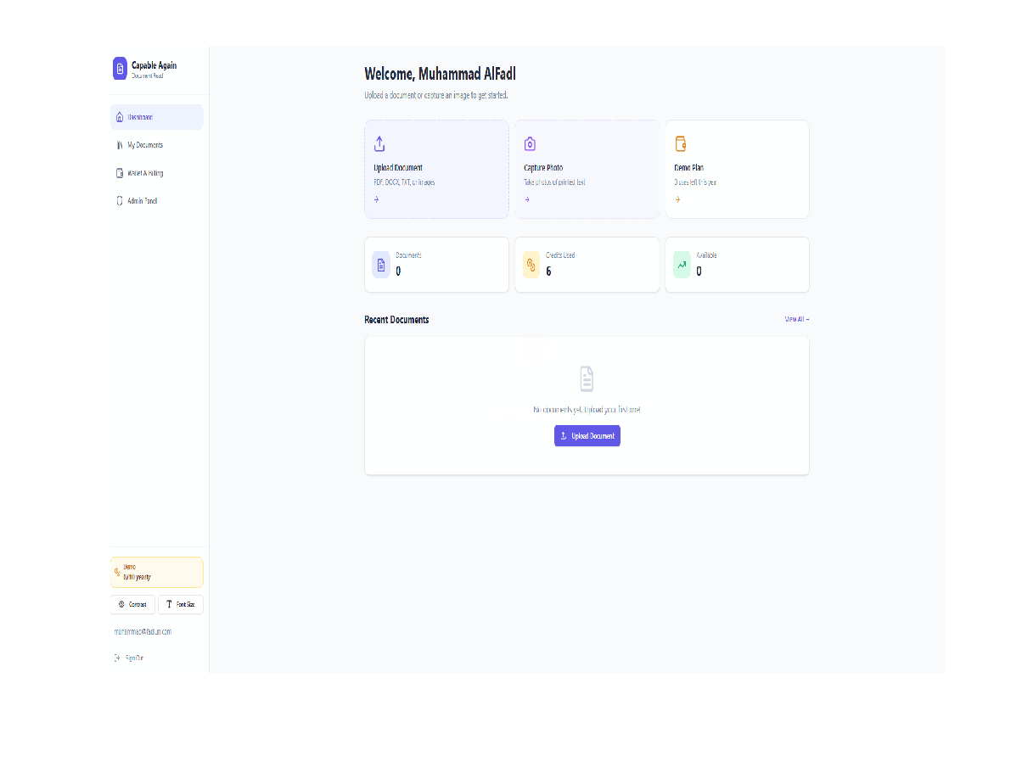Click the Wallet & Billing wallet icon

(x=119, y=172)
